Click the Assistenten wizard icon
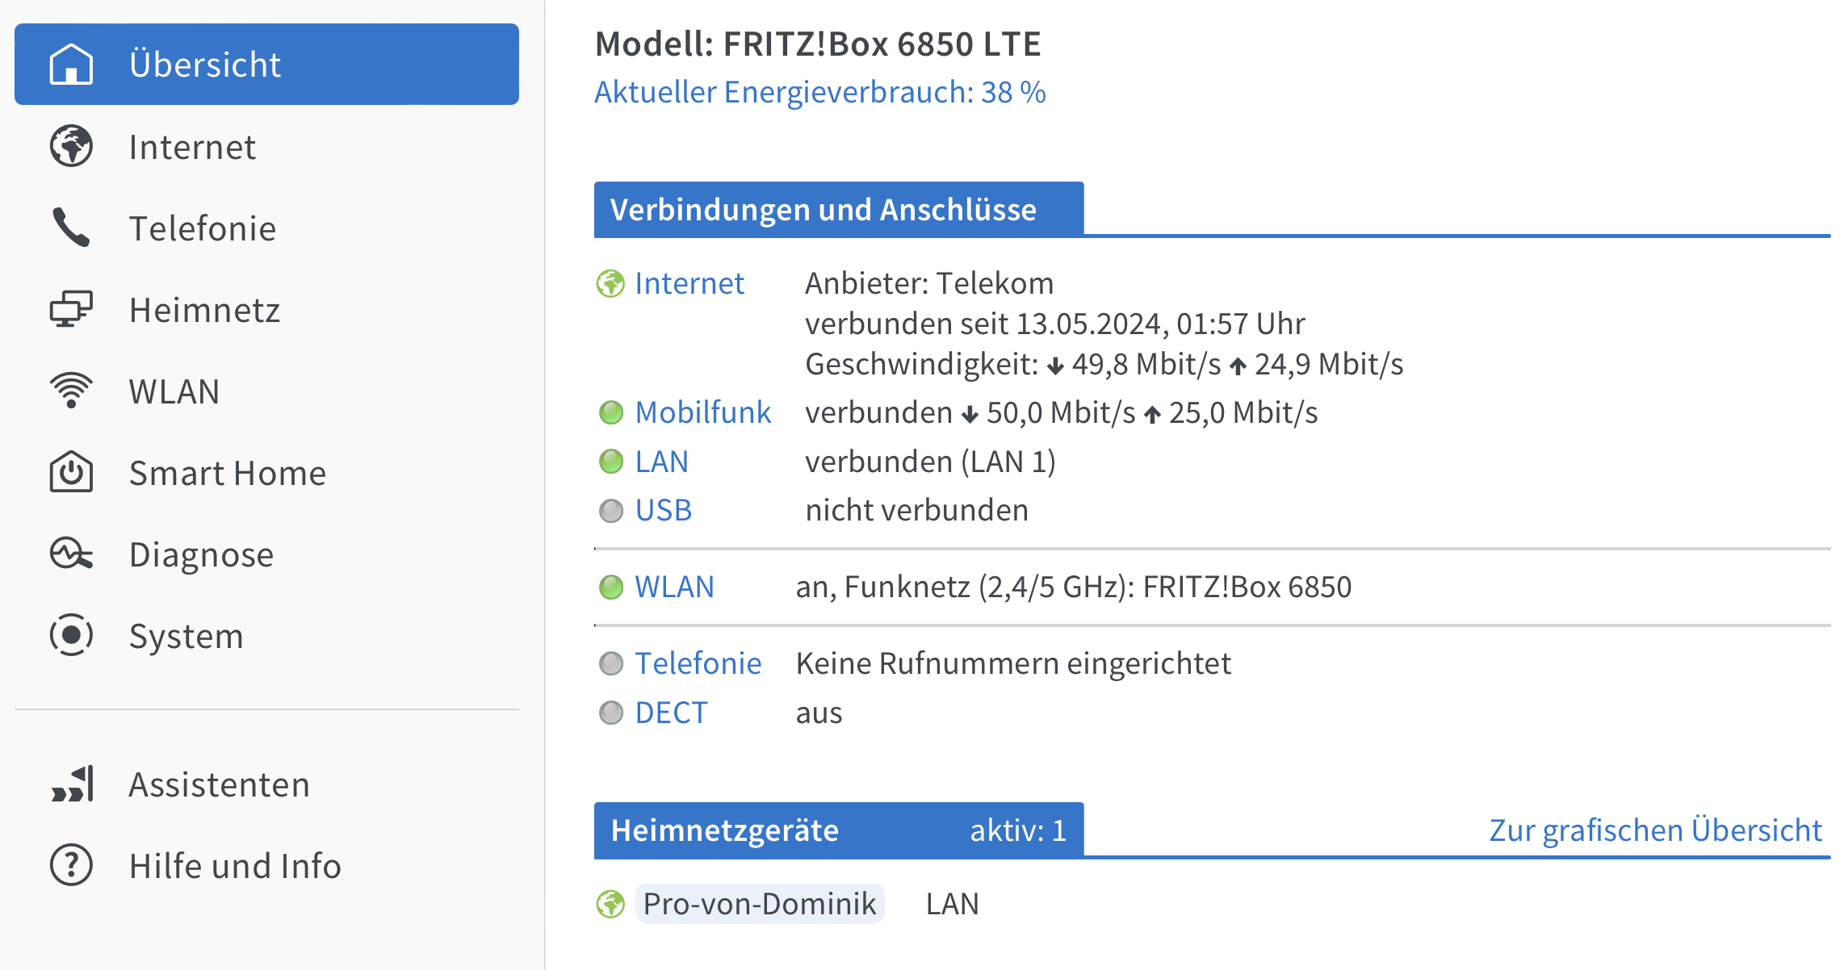1844x970 pixels. point(73,784)
